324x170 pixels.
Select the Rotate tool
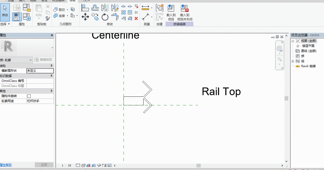tap(105, 17)
